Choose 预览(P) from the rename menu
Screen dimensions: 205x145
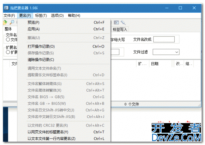coord(64,23)
